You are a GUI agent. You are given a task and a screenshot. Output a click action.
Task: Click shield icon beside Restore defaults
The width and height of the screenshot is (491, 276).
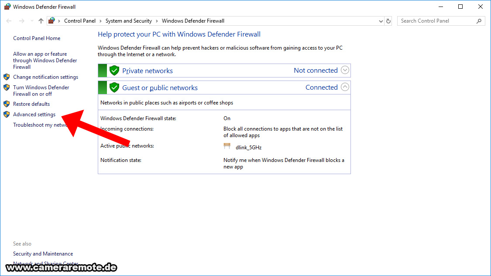click(x=7, y=104)
